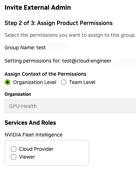The width and height of the screenshot is (136, 169).
Task: Click the 'Setting permissions for' email text
Action: point(58,61)
